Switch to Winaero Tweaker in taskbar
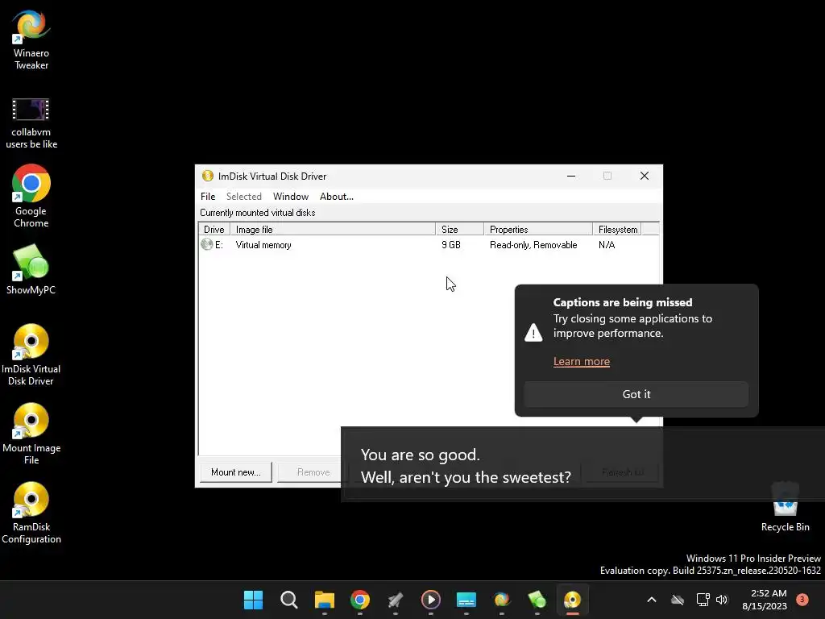This screenshot has width=825, height=619. (502, 600)
